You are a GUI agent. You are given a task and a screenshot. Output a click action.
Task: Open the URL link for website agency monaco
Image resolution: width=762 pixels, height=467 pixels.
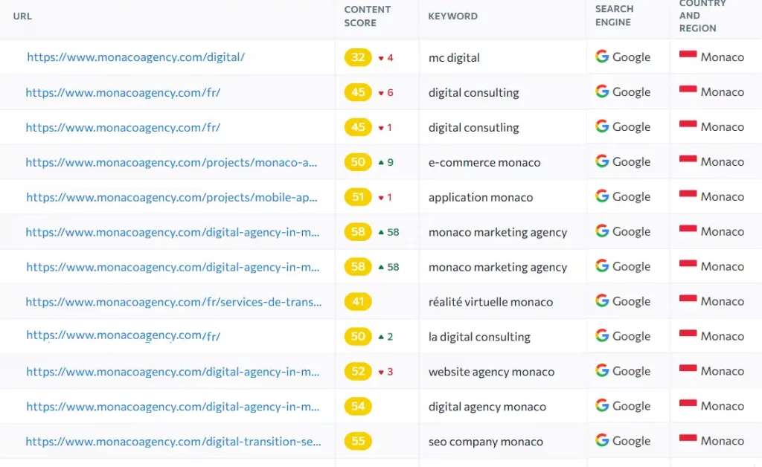[x=173, y=371]
